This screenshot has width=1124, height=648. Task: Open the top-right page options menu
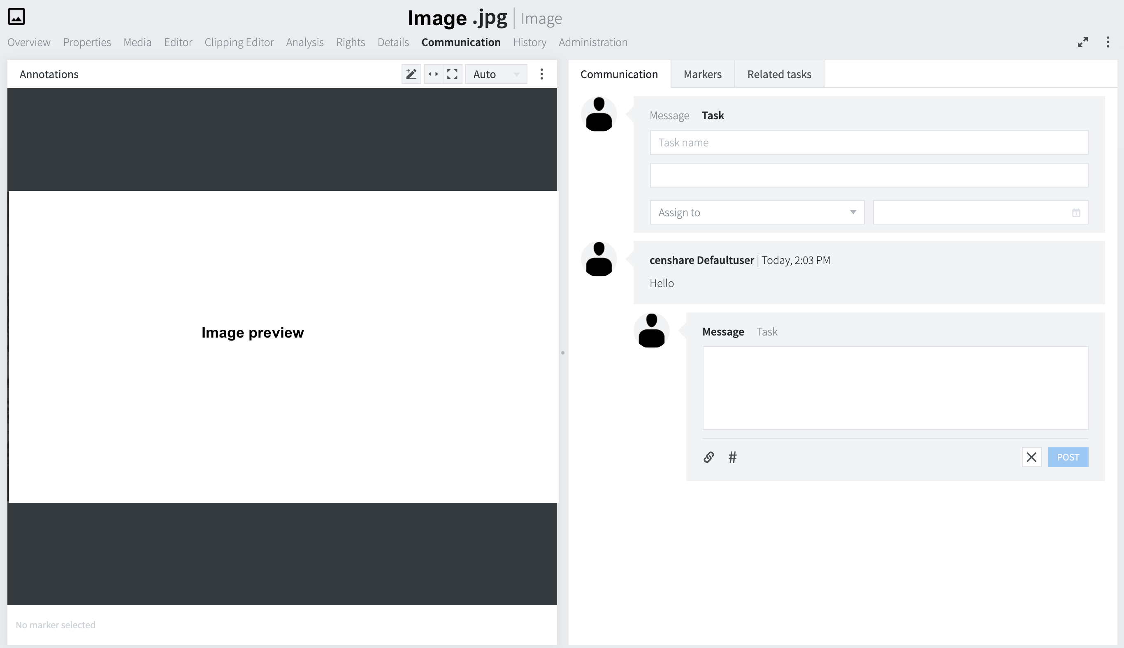tap(1108, 42)
